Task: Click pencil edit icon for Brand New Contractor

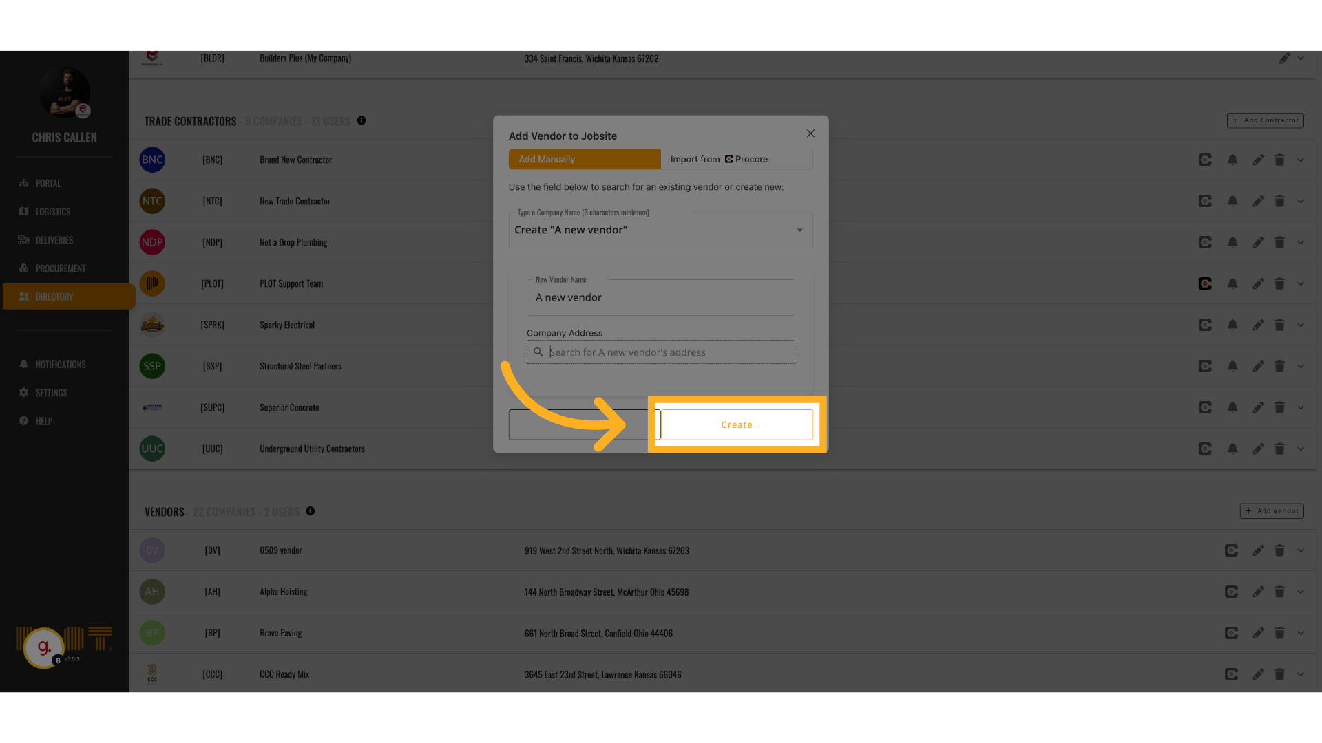Action: [1258, 160]
